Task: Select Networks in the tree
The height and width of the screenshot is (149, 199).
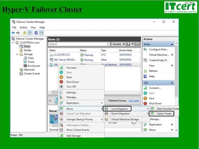Action: [x=29, y=70]
